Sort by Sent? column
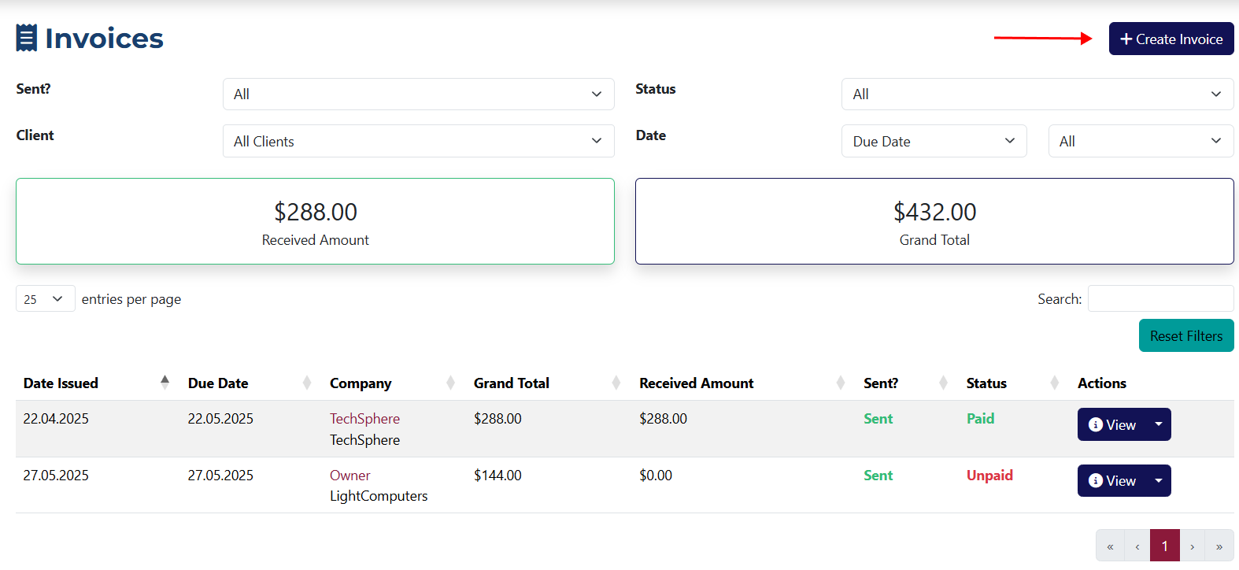Viewport: 1239px width, 570px height. pyautogui.click(x=907, y=383)
